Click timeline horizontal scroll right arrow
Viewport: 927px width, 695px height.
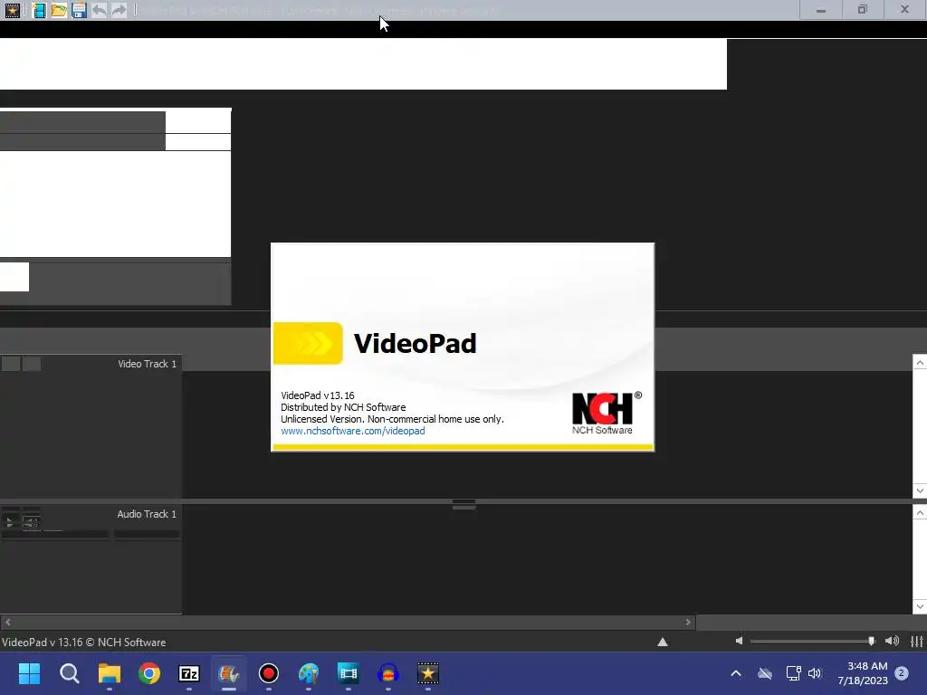pyautogui.click(x=688, y=622)
